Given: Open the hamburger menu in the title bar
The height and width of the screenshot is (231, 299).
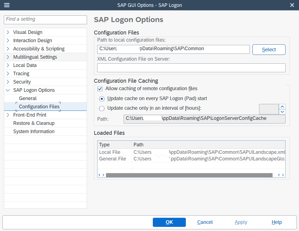Looking at the screenshot, I should tap(7, 5).
